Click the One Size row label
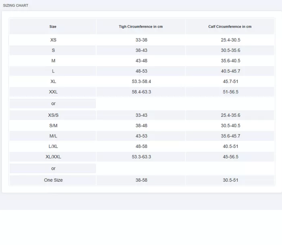This screenshot has height=245, width=282. [x=53, y=180]
